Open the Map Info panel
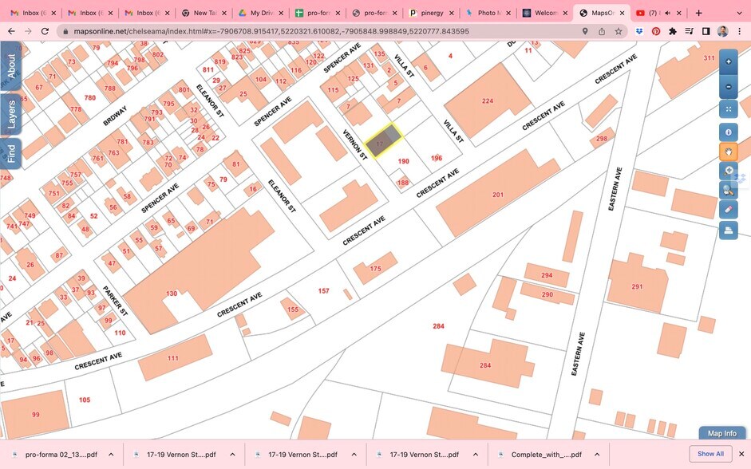 pos(721,433)
